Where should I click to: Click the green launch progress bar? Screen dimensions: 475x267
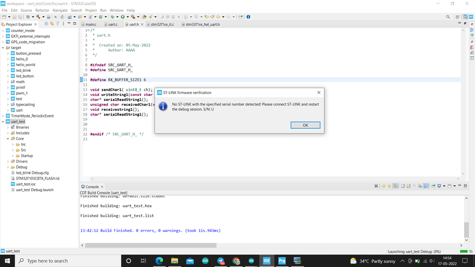464,252
